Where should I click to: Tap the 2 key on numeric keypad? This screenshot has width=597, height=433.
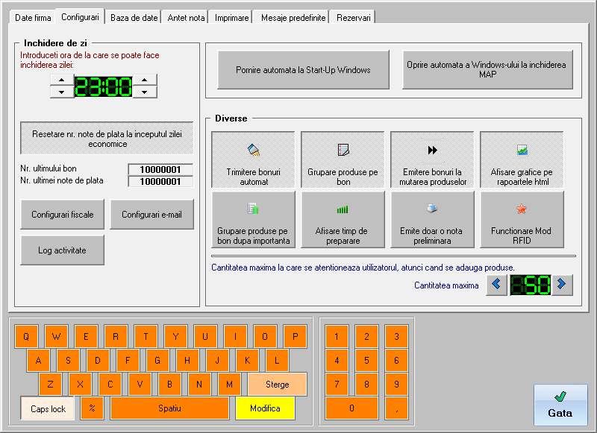pyautogui.click(x=366, y=336)
